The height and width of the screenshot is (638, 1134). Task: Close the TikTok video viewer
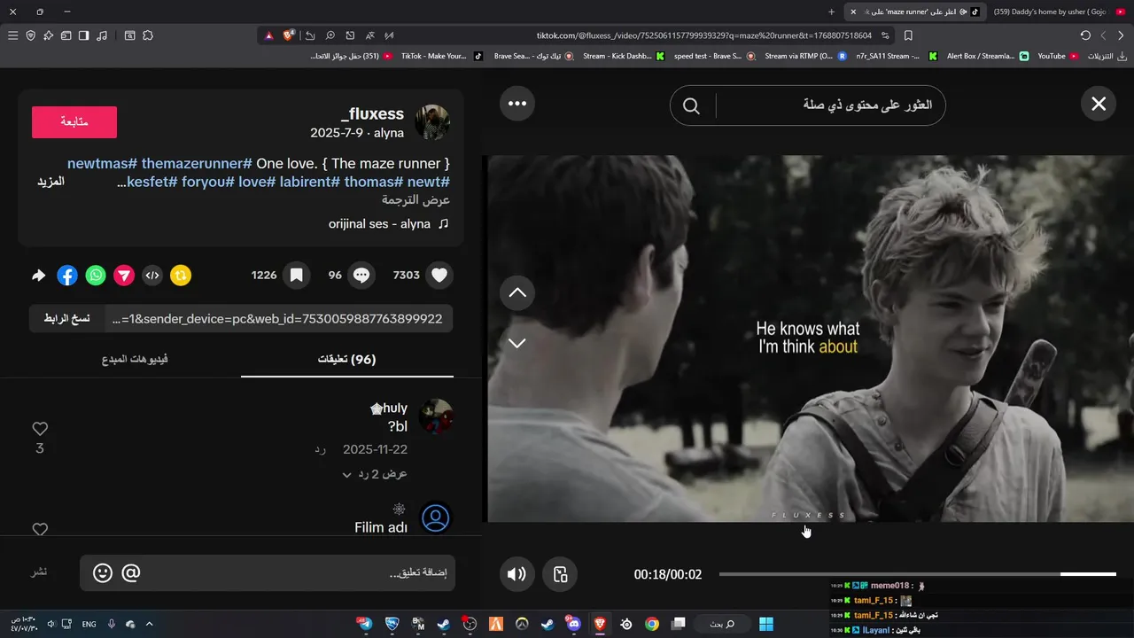click(1099, 104)
